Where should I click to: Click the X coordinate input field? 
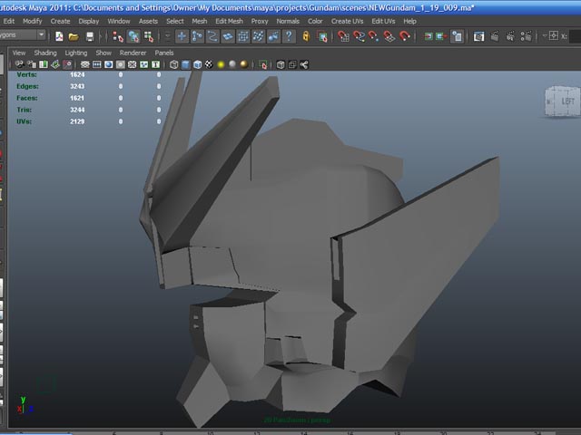click(575, 36)
